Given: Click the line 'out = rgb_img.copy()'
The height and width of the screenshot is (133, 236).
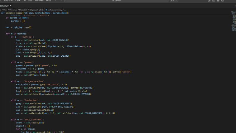Looking at the screenshot, I should (18, 27).
